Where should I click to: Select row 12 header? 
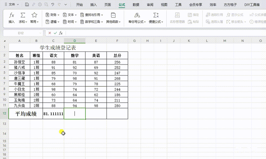(x=4, y=114)
